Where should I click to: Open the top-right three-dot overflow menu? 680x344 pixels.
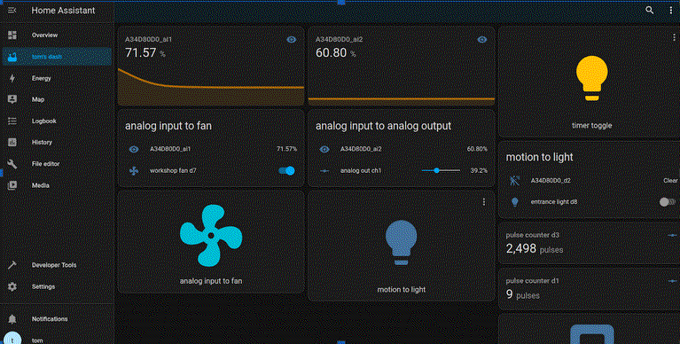(x=671, y=10)
